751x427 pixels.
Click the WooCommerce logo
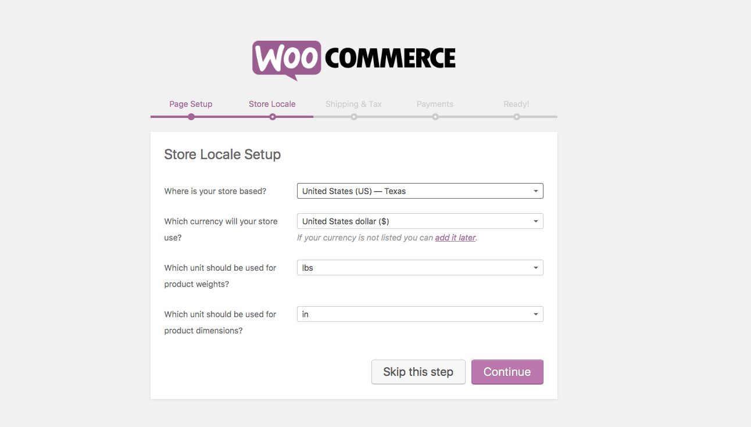353,59
